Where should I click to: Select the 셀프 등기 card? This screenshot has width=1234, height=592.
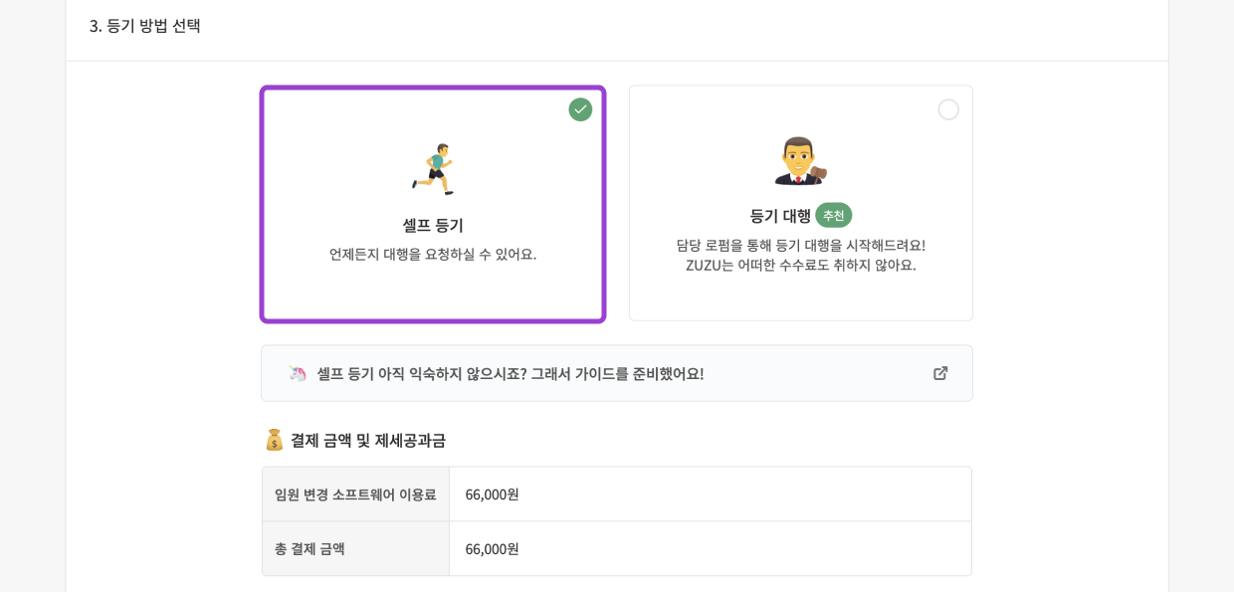pos(433,203)
